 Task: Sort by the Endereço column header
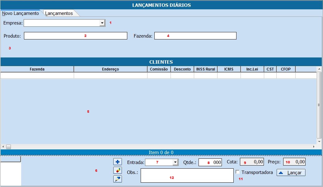coord(110,69)
